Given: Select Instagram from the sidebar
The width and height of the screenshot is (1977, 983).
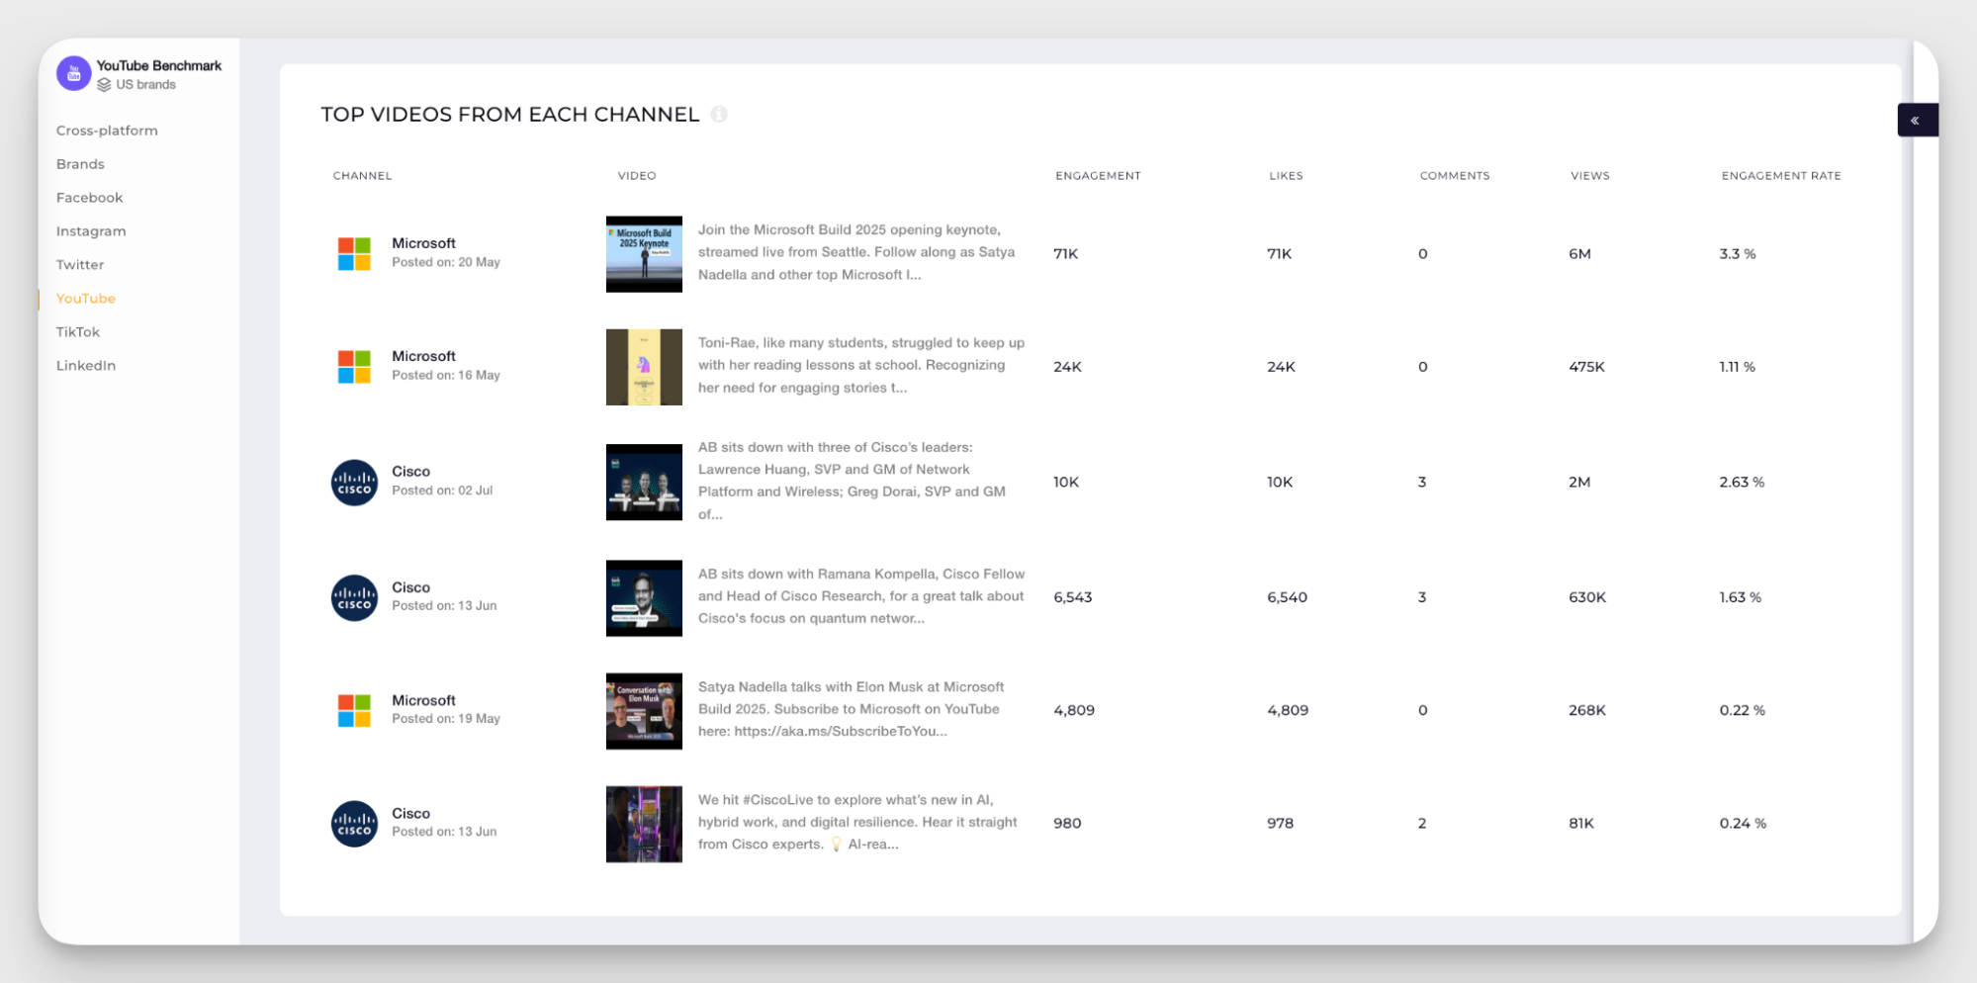Looking at the screenshot, I should click(x=91, y=231).
